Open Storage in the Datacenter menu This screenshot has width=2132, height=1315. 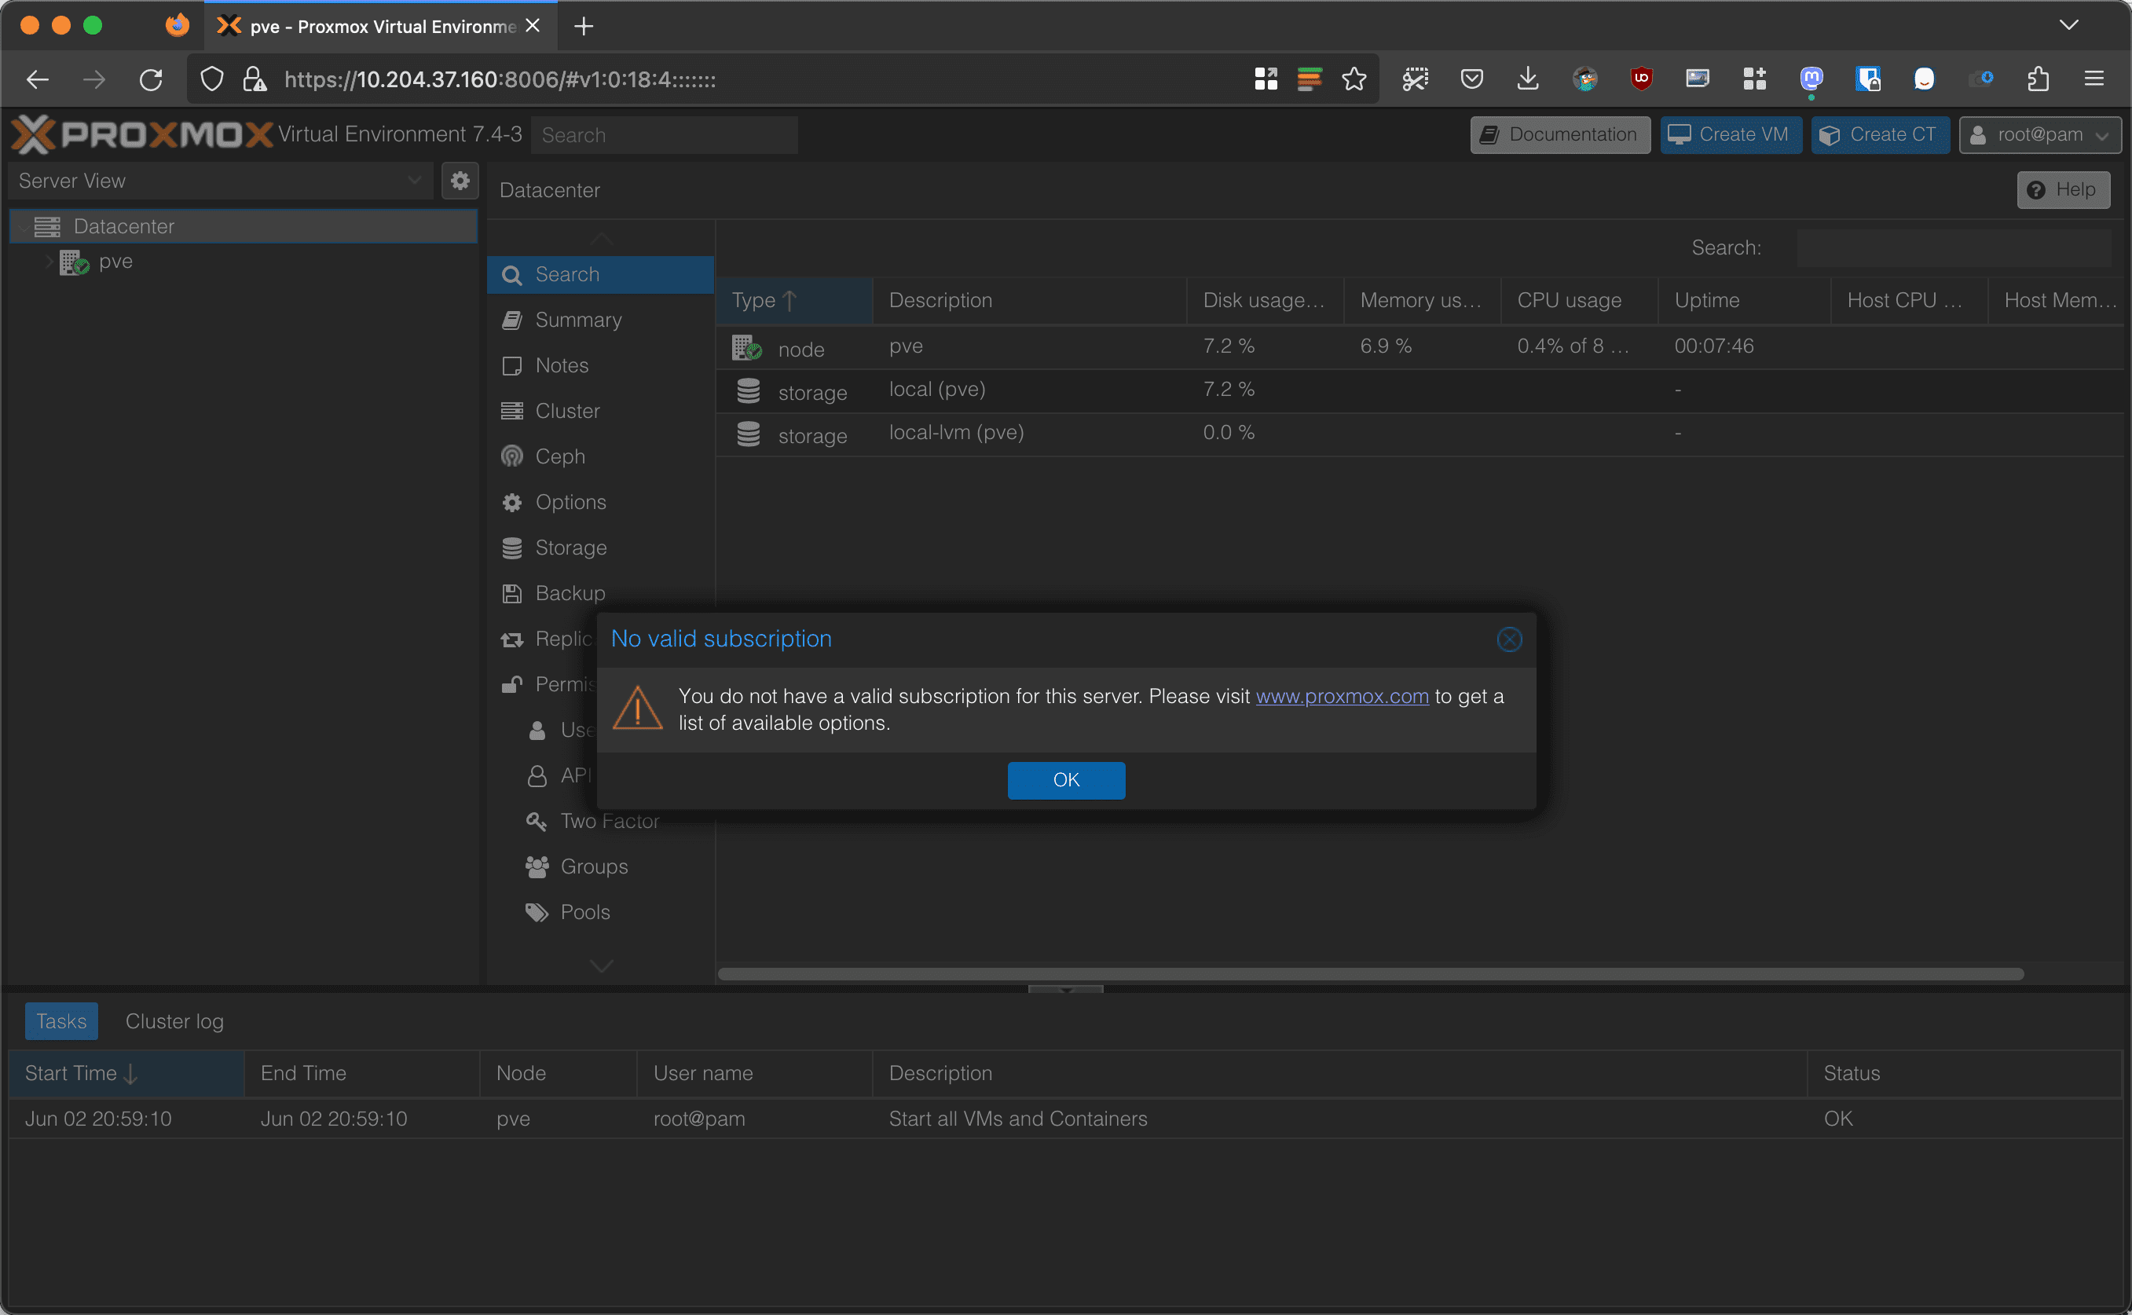pos(600,548)
